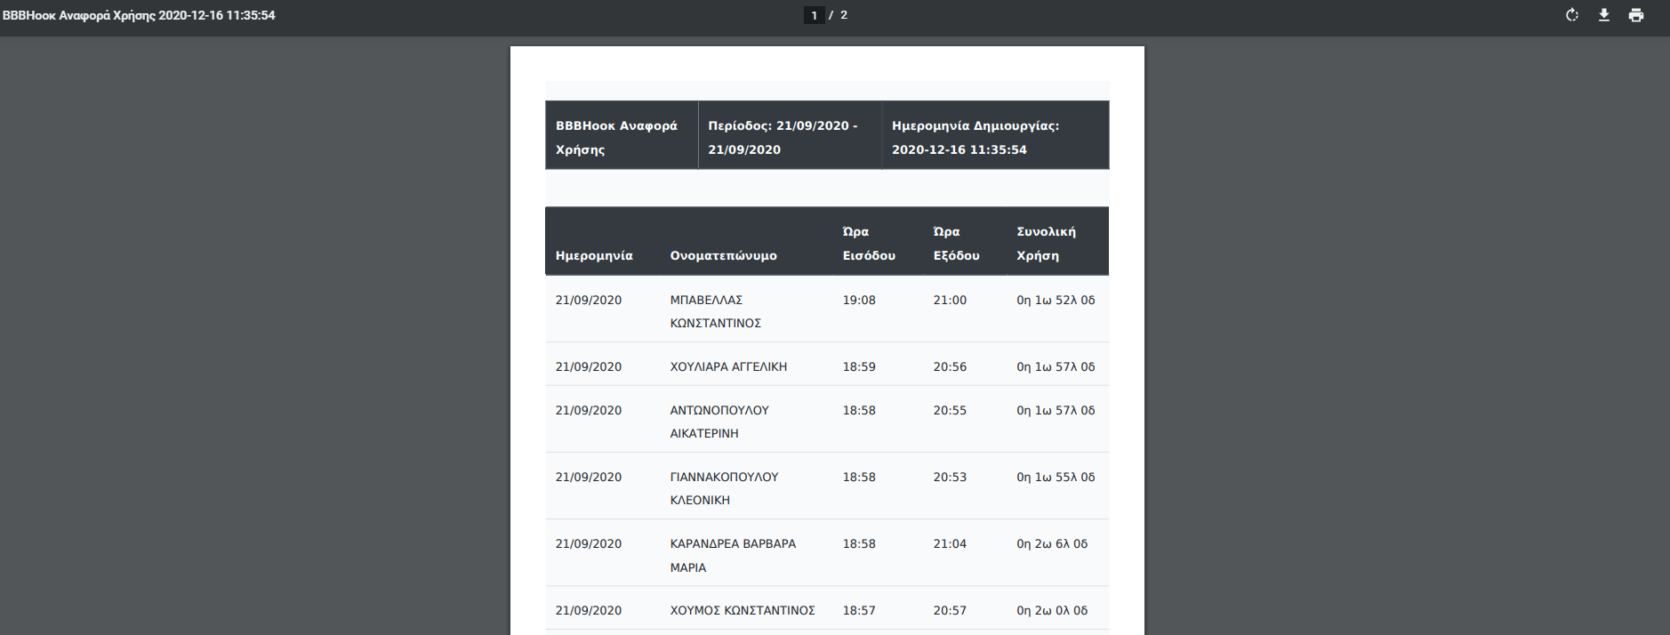Select the name ΧΟΥΛΙΑΡΑ ΑΓΓΕΛΙΚΗ
The image size is (1670, 635).
pyautogui.click(x=728, y=366)
